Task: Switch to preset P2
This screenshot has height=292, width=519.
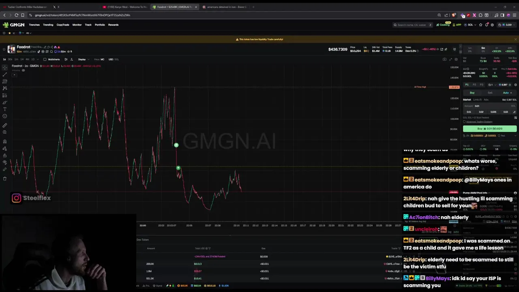Action: click(474, 85)
